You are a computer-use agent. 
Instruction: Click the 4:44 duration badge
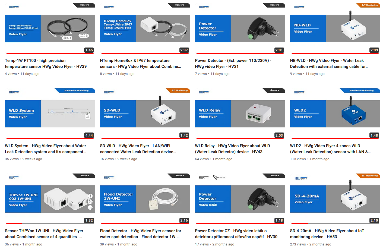point(89,135)
